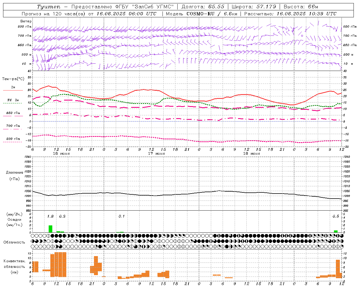The width and height of the screenshot is (358, 286).
Task: Click the '0.1' precipitation amount
Action: coord(122,216)
